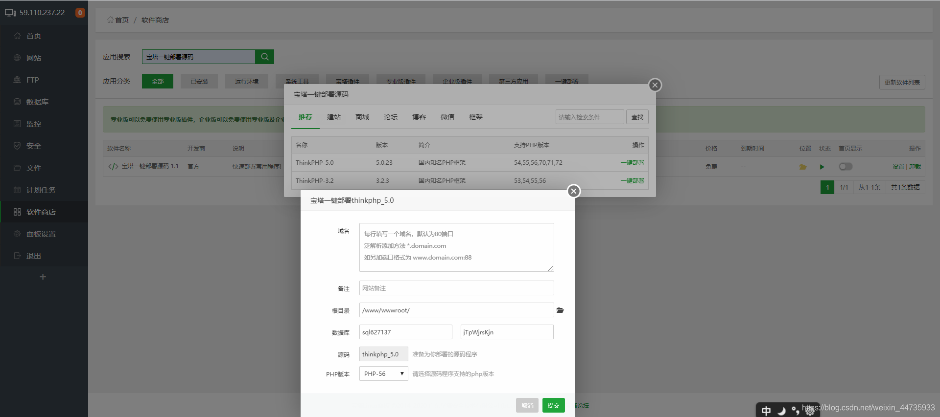Click the 提交 button

(554, 405)
